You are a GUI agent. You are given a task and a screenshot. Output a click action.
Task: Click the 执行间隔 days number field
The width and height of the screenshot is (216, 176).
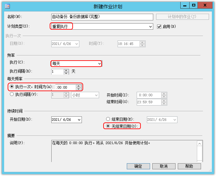click(x=58, y=72)
